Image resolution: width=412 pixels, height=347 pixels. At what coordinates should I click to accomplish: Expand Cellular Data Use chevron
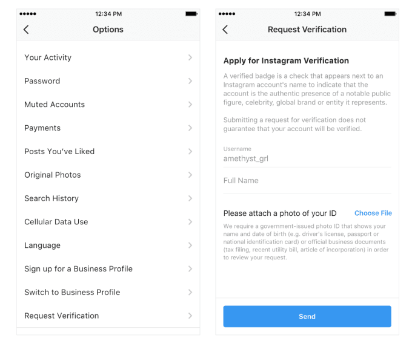[x=190, y=222]
